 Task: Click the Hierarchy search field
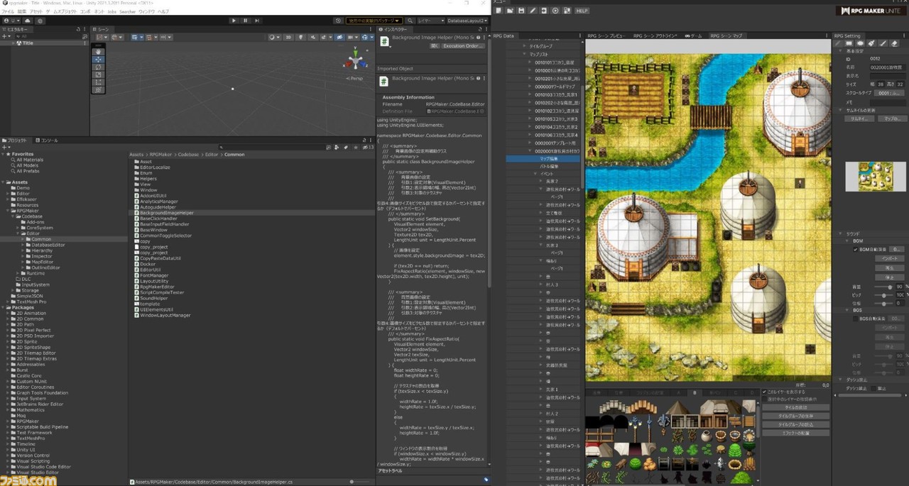50,35
